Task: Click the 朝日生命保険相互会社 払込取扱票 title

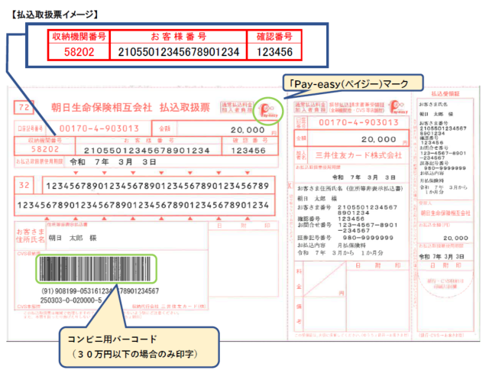Action: 131,108
